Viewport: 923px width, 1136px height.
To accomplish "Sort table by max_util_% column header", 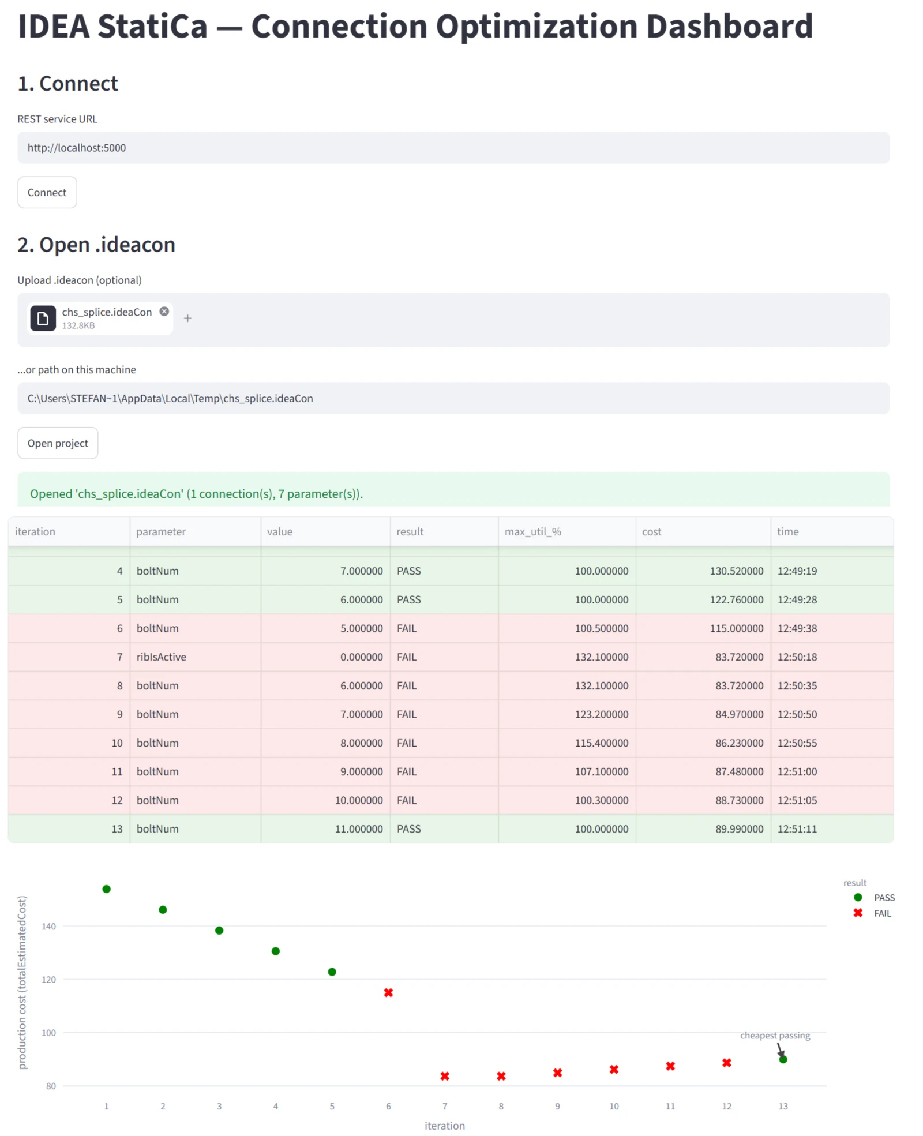I will (x=567, y=531).
